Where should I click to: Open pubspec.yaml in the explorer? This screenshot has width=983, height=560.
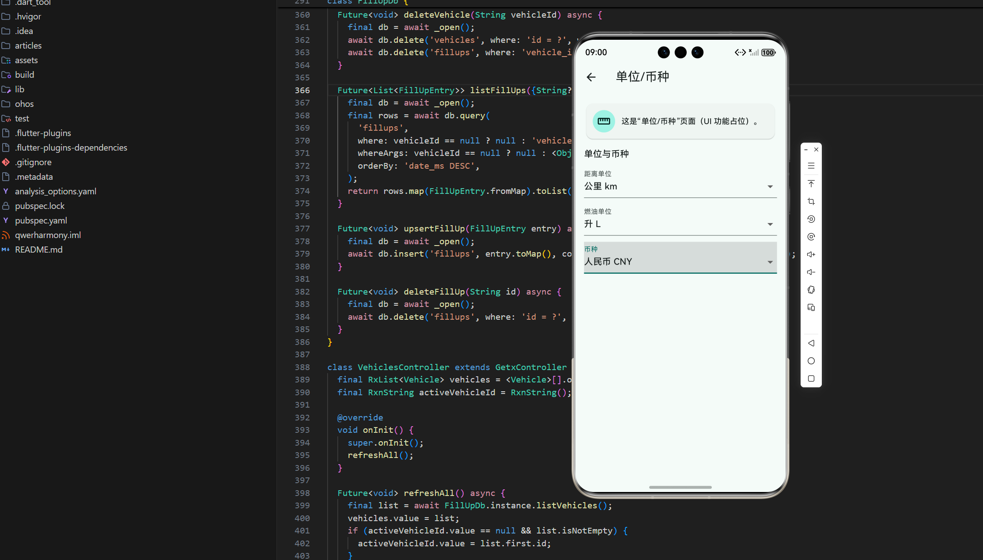tap(41, 220)
